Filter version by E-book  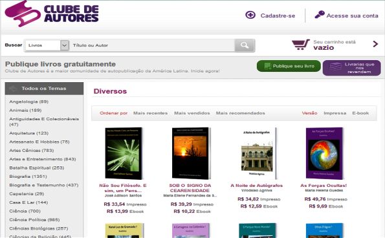[x=360, y=113]
